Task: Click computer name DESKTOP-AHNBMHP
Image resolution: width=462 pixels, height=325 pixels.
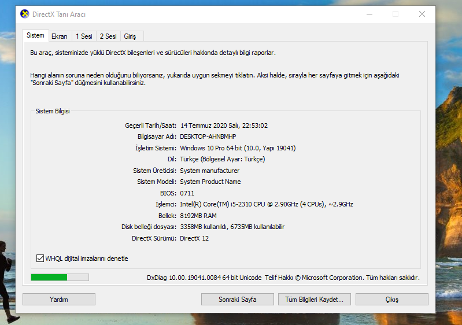Action: [208, 136]
